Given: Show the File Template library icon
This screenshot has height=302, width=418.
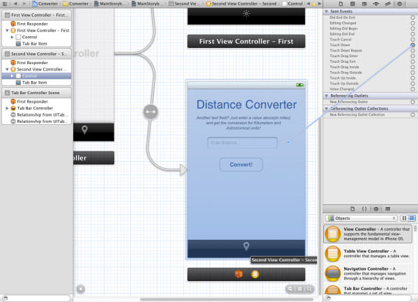Looking at the screenshot, I should [353, 209].
